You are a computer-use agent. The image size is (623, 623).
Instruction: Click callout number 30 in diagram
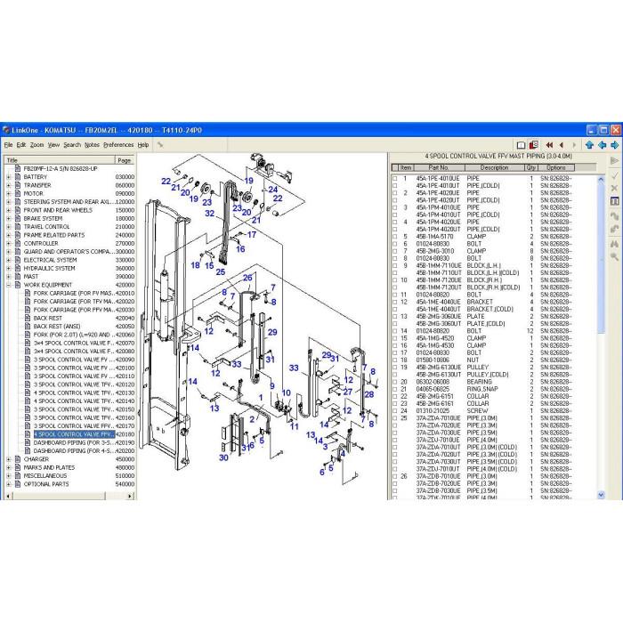point(223,457)
